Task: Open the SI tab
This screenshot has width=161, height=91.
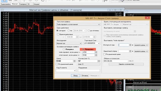Action: click(29, 4)
